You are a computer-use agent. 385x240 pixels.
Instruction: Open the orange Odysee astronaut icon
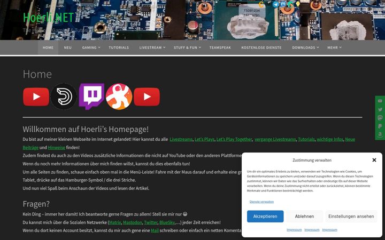119,97
